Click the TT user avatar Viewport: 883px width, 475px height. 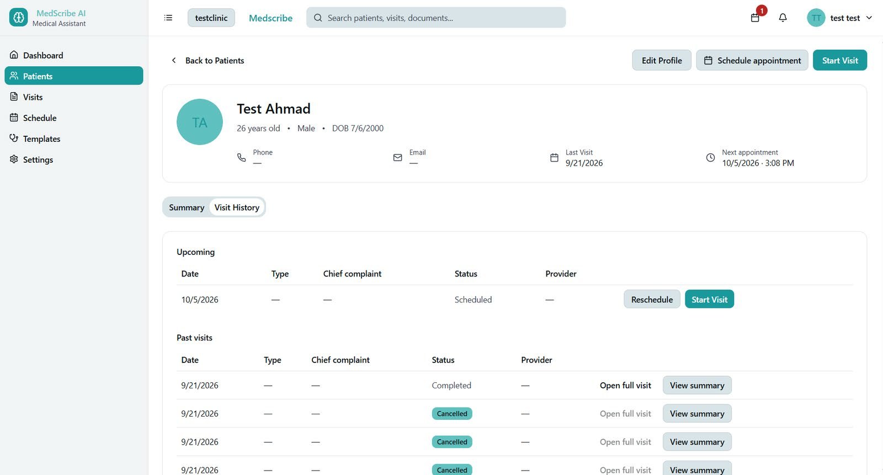[816, 18]
